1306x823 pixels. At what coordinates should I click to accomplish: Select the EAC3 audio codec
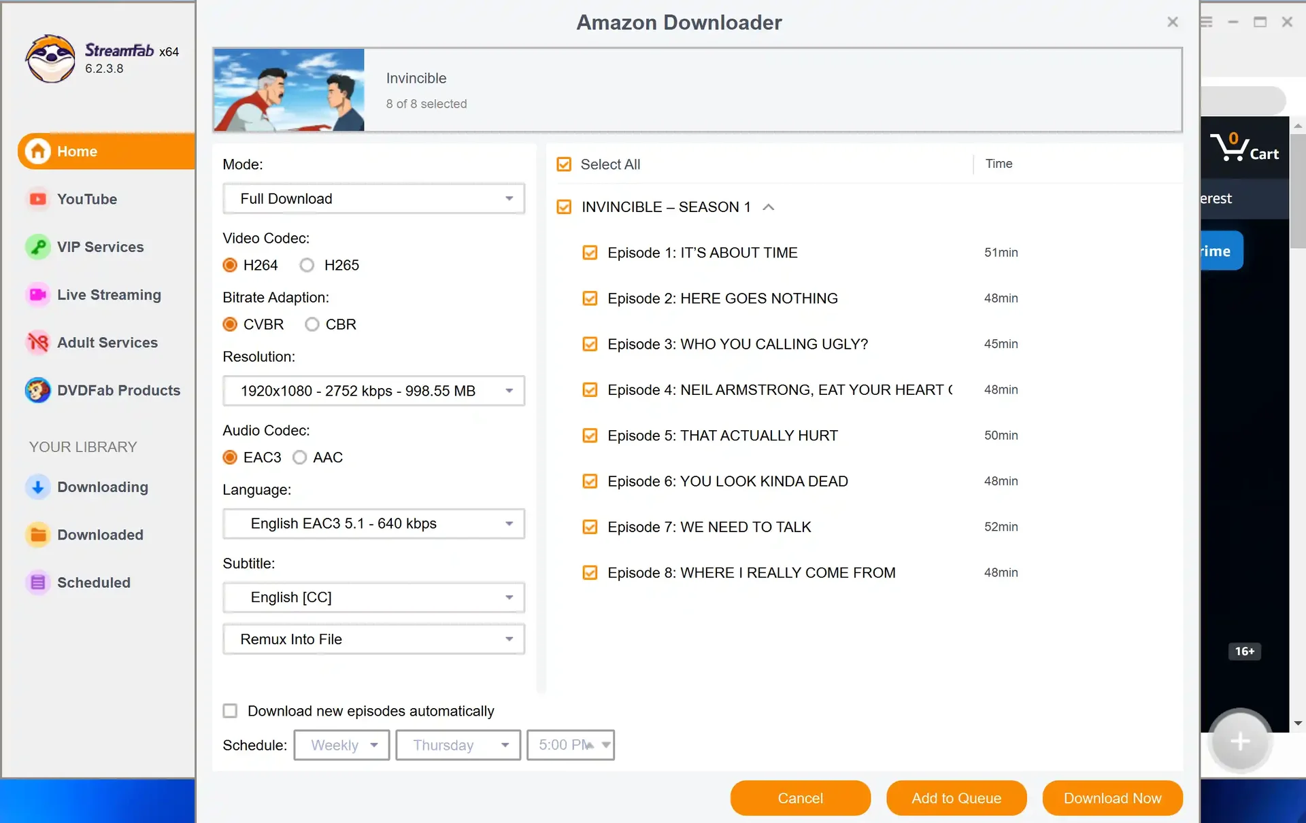coord(230,457)
